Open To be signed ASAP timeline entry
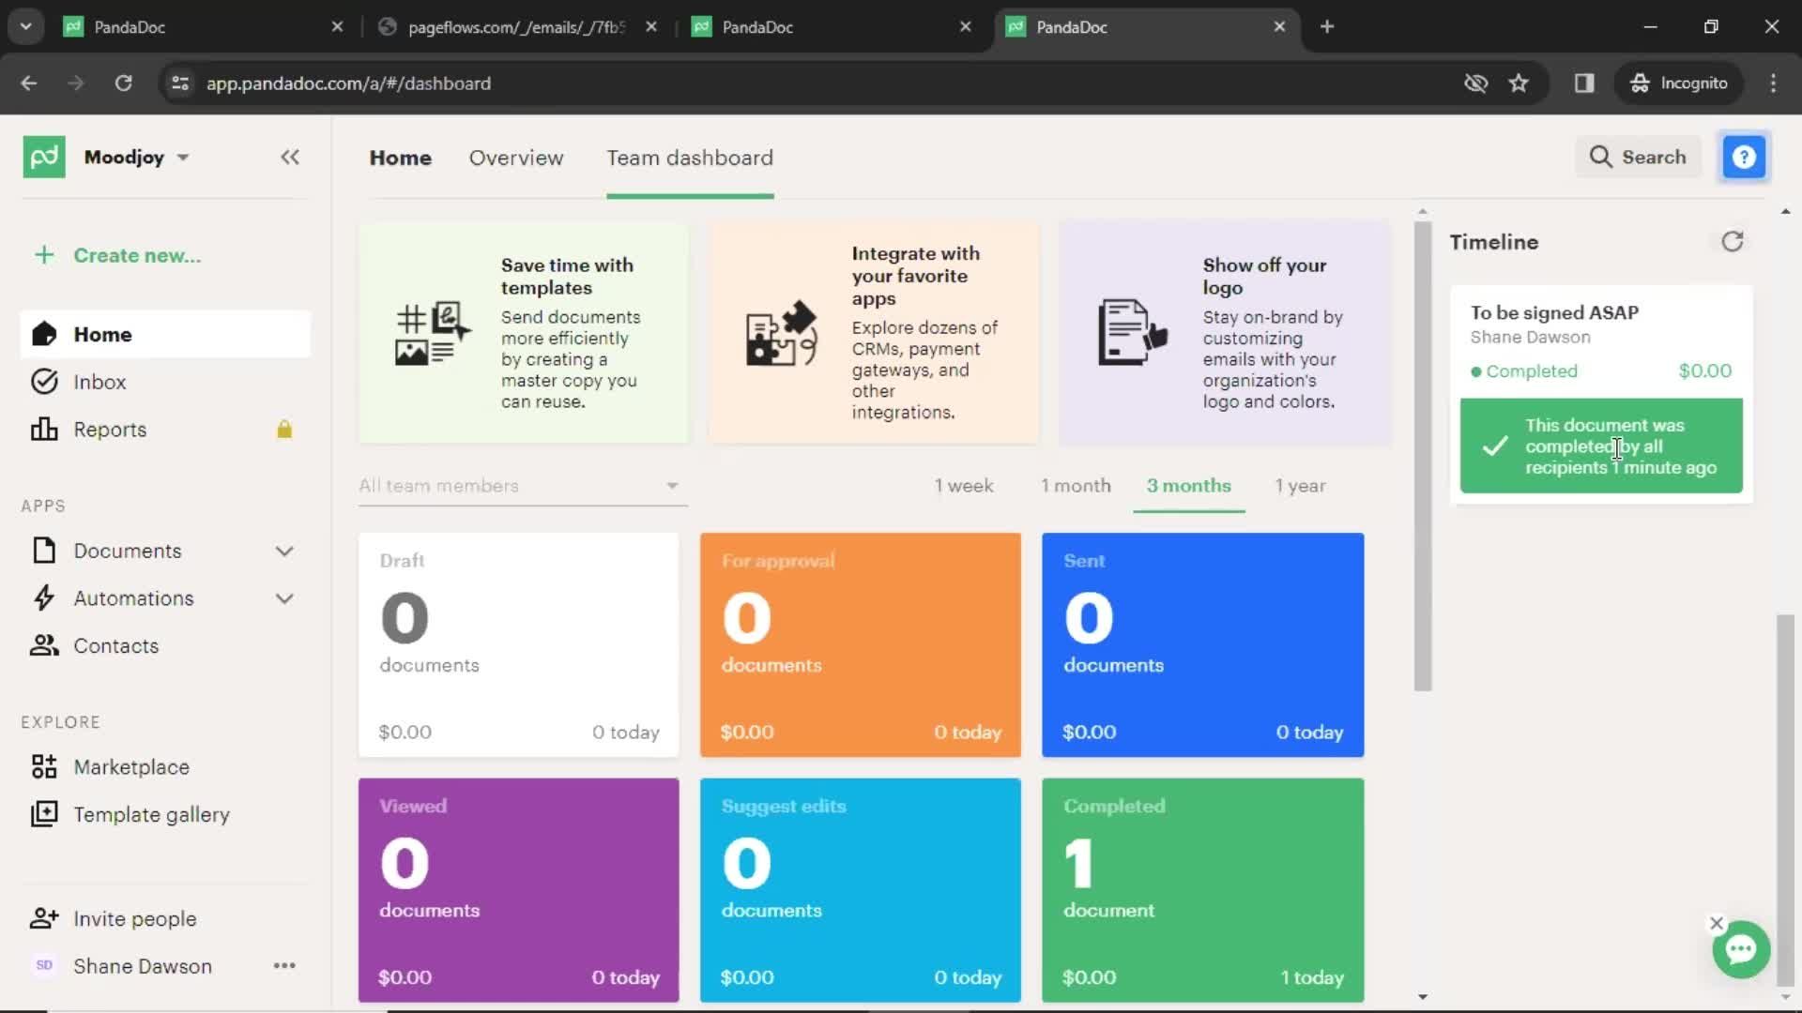 coord(1554,312)
